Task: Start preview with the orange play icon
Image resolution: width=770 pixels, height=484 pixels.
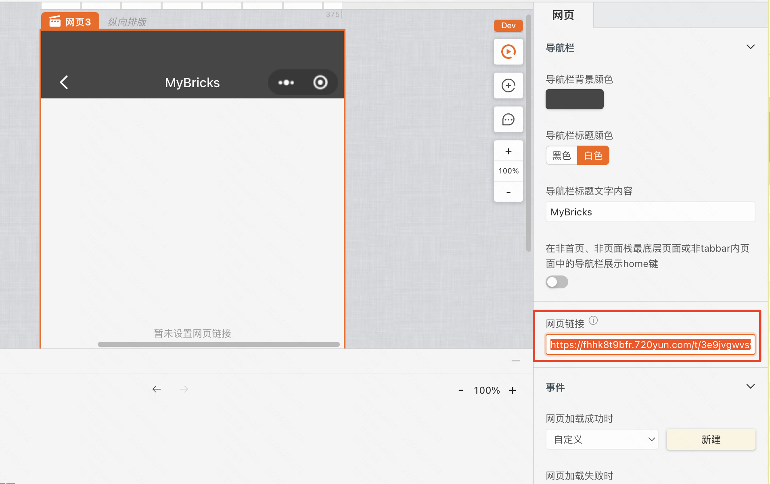Action: click(x=508, y=52)
